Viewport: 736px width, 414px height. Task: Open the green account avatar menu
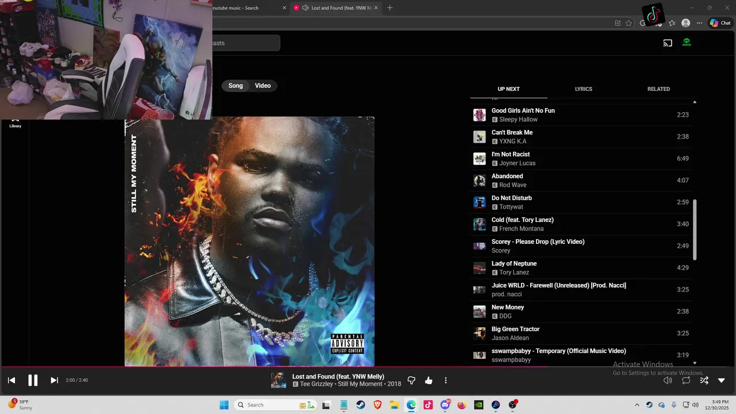(x=687, y=43)
